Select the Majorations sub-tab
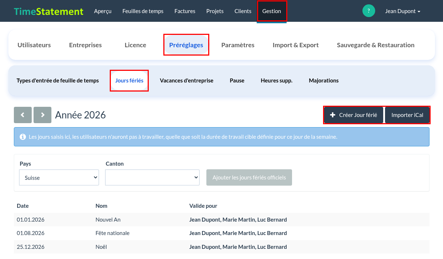 click(x=324, y=81)
